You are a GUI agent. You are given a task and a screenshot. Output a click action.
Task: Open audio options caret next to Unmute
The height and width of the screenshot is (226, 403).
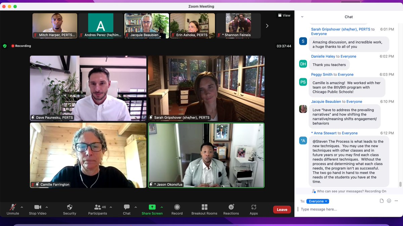coord(22,207)
